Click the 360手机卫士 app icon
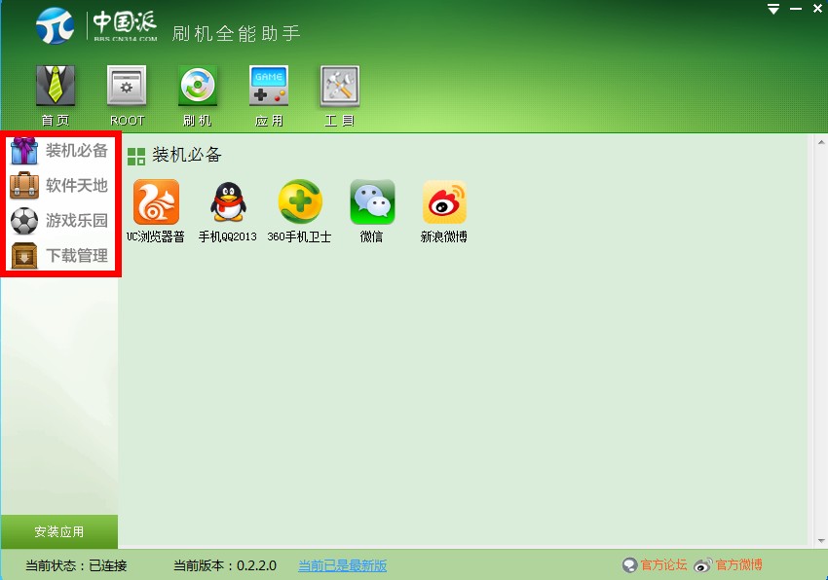Screen dimensions: 828x580 (300, 202)
